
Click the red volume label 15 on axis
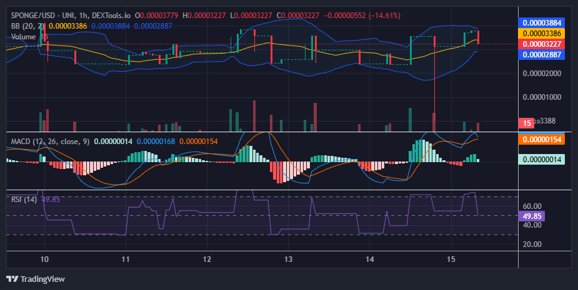[526, 123]
